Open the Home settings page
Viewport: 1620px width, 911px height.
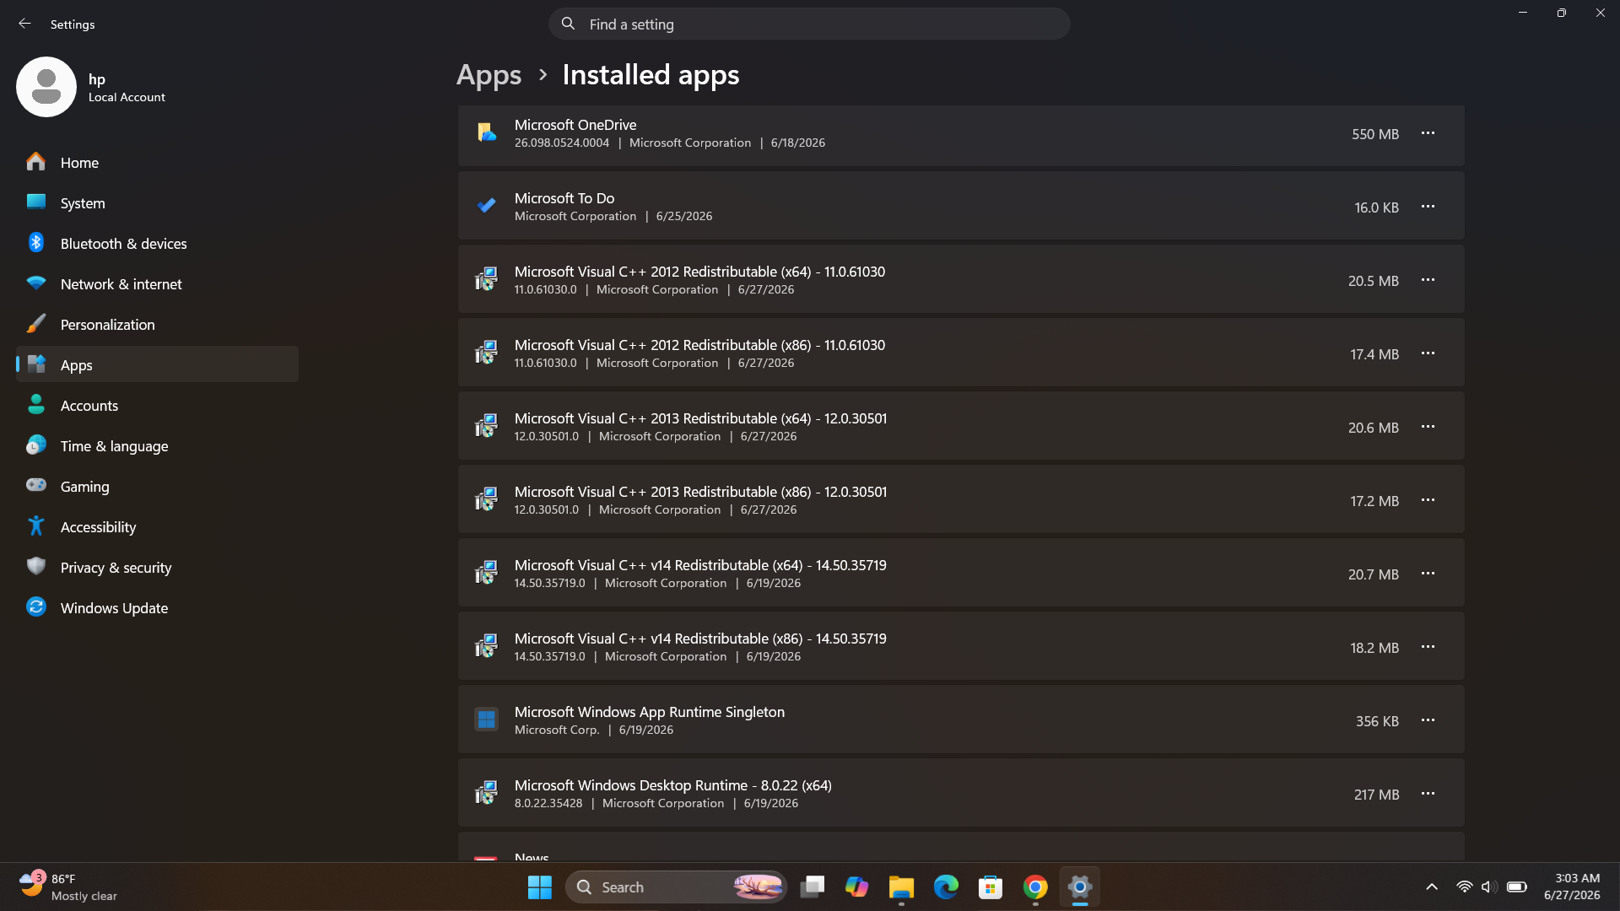point(157,162)
